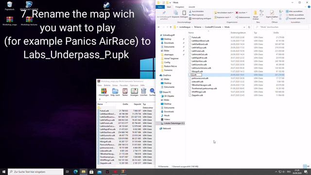Click the Hinzufügen icon in WinRAR toolbar
The height and width of the screenshot is (175, 311).
pyautogui.click(x=104, y=91)
